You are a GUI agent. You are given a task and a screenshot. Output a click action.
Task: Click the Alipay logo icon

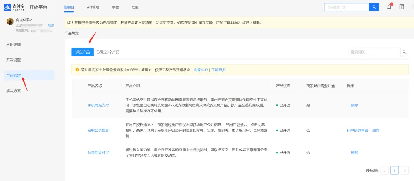[7, 7]
